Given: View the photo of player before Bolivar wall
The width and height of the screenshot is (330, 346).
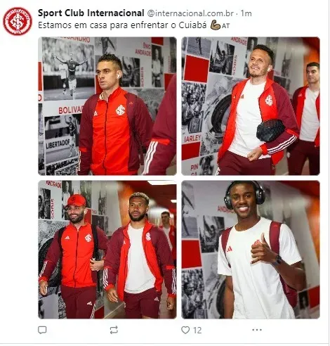Looking at the screenshot, I should 107,106.
